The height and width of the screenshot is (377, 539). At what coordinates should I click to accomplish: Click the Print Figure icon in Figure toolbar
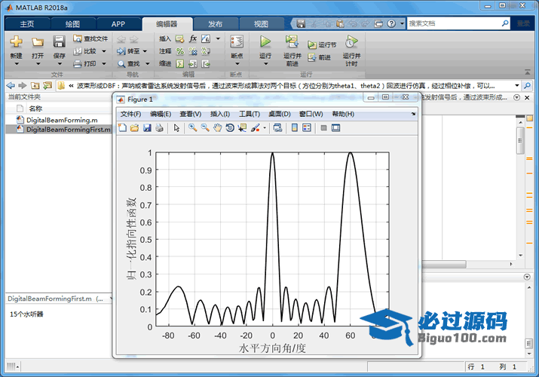159,128
